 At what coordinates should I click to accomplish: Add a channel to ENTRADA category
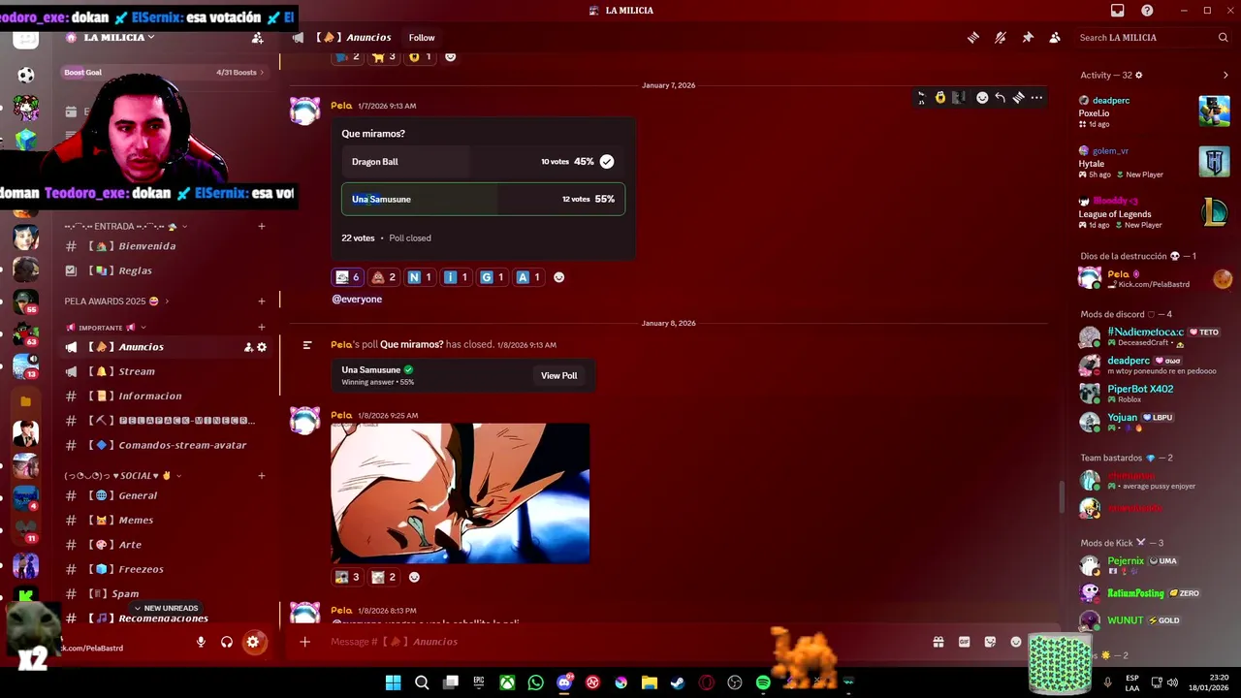tap(262, 227)
